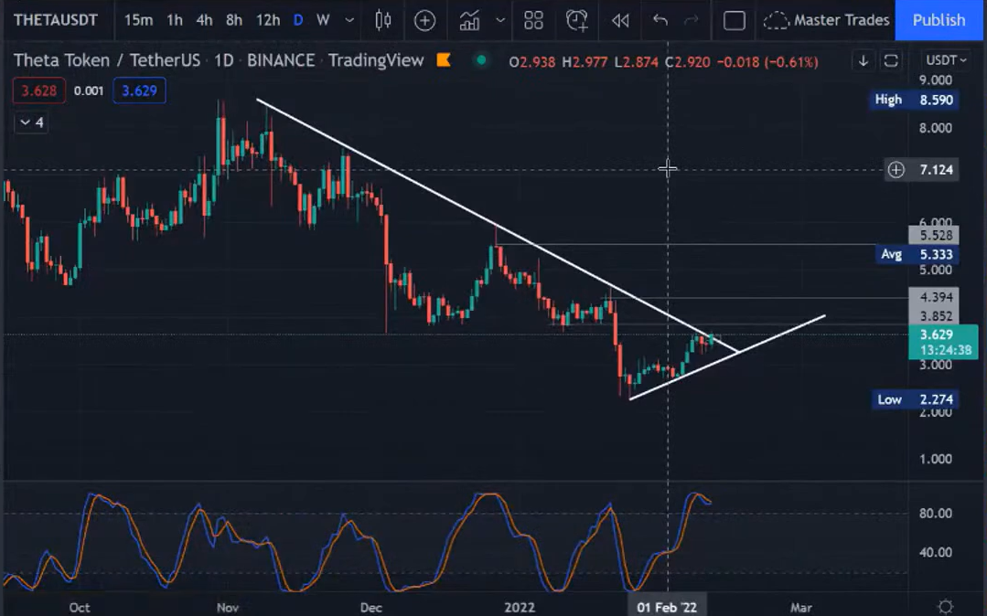Viewport: 987px width, 616px height.
Task: Open the Indicators chart icon
Action: coord(469,20)
